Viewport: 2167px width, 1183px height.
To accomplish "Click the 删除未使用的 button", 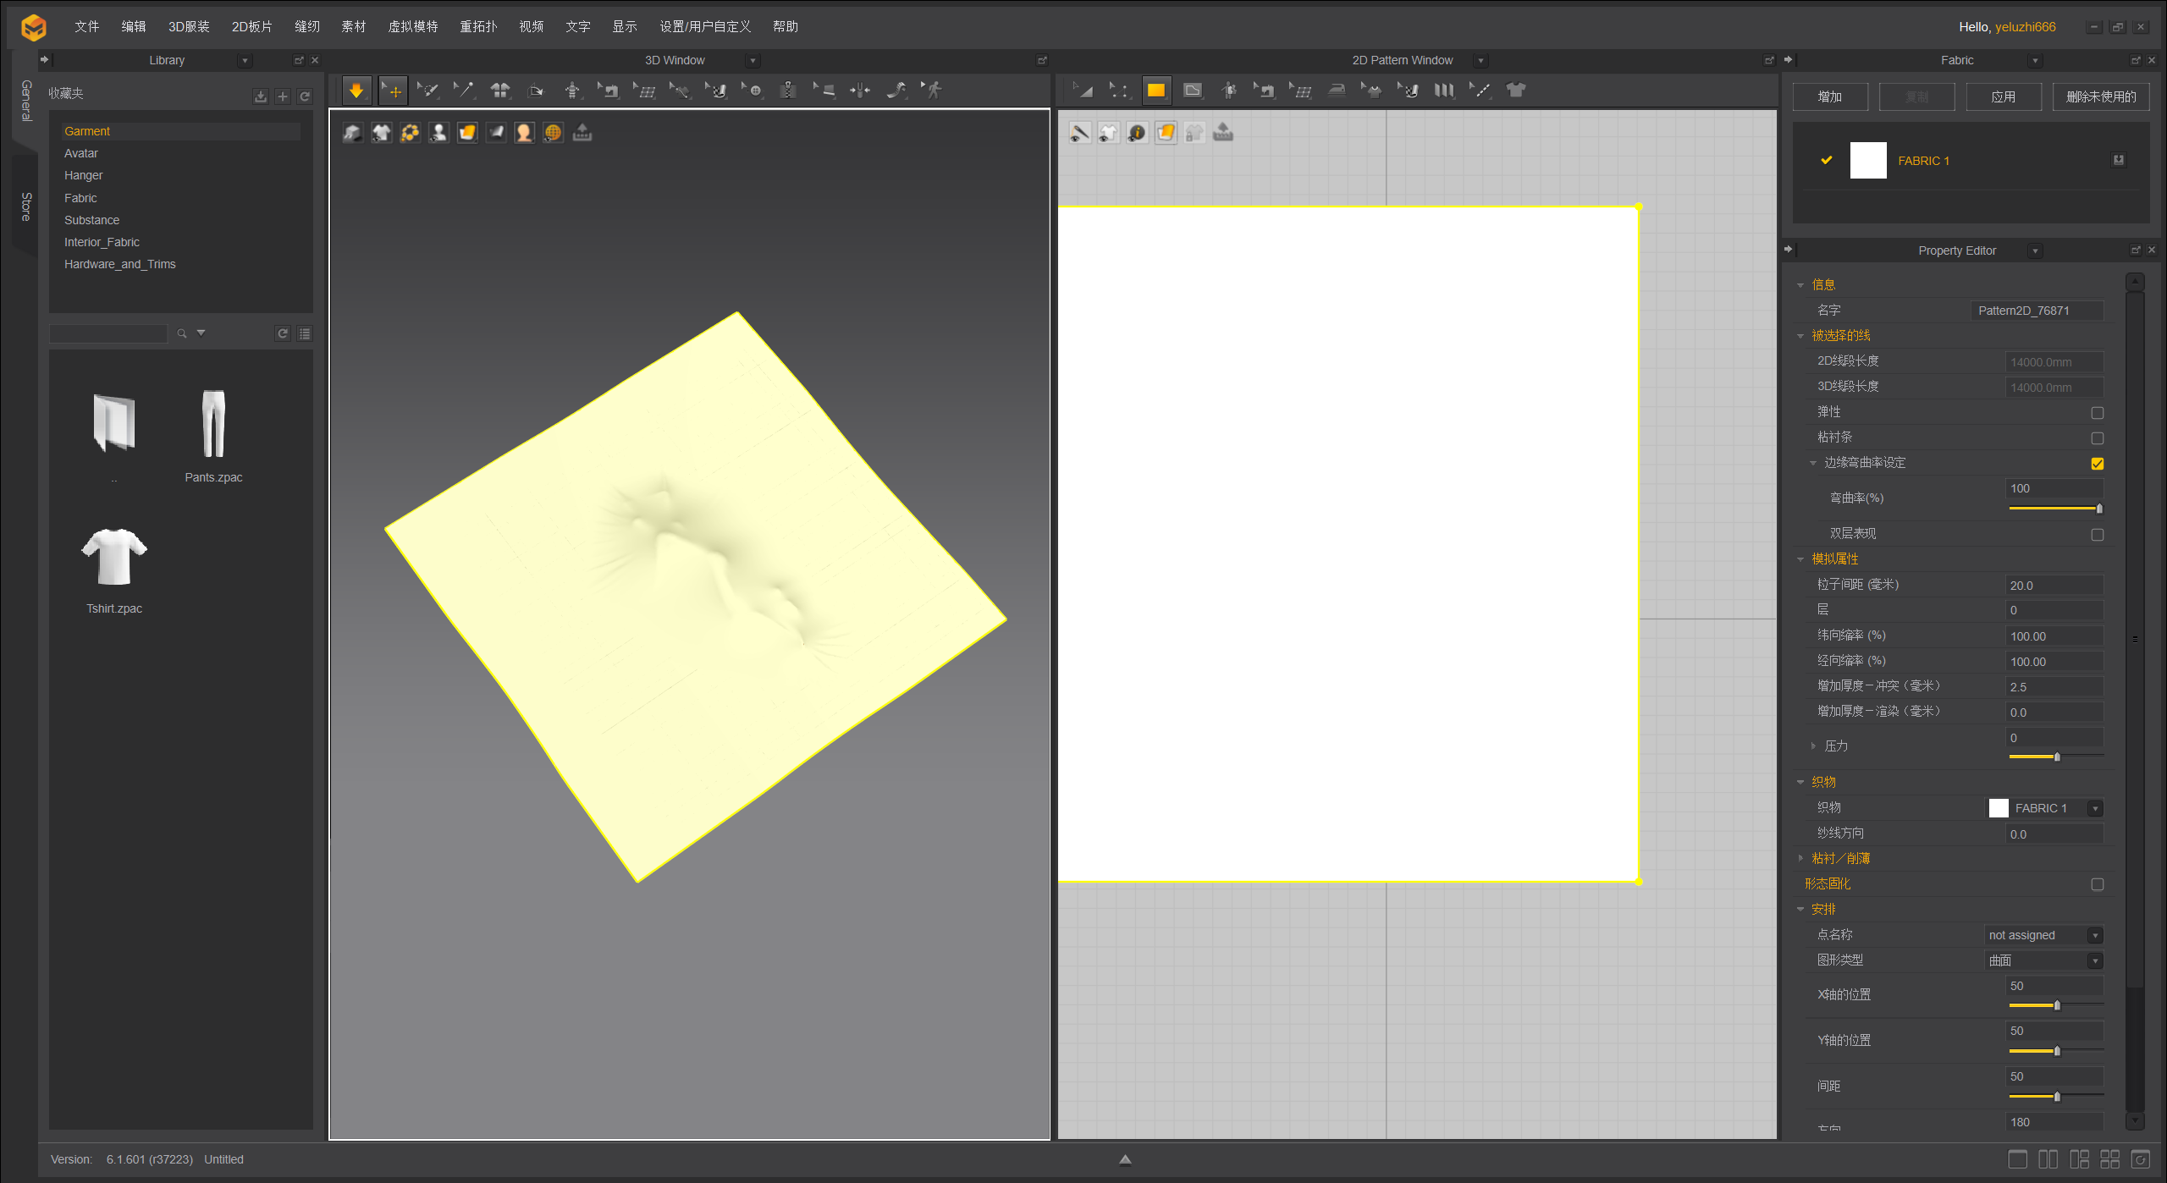I will (x=2100, y=96).
